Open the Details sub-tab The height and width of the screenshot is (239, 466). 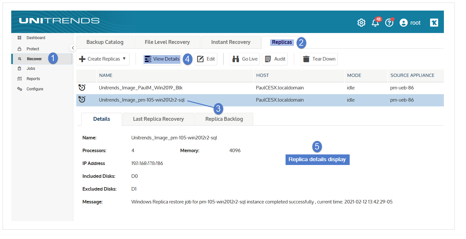coord(102,119)
